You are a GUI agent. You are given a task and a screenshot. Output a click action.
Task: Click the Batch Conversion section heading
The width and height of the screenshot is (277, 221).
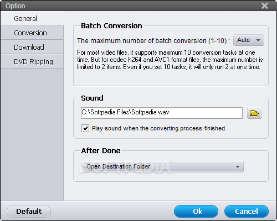(111, 26)
